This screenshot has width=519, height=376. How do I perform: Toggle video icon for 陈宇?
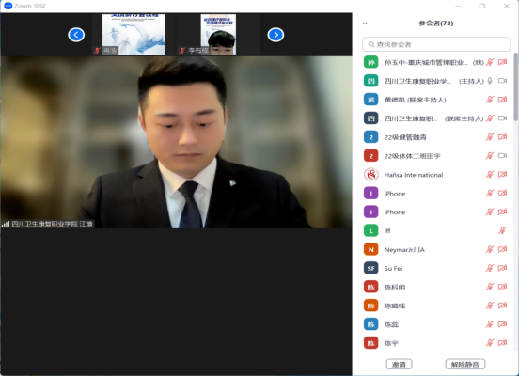[x=502, y=343]
